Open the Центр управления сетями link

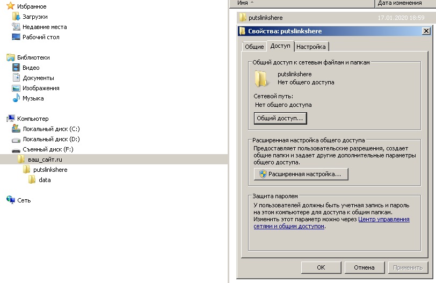point(383,219)
